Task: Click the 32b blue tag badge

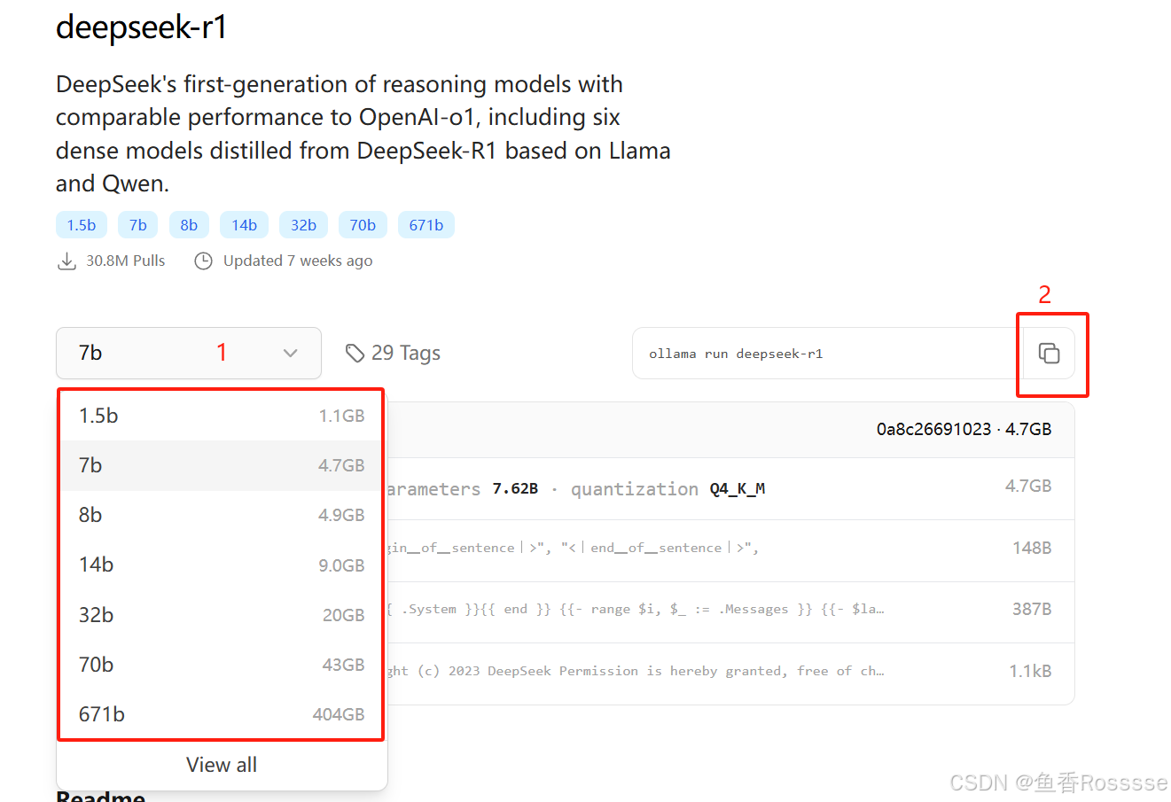Action: click(303, 225)
